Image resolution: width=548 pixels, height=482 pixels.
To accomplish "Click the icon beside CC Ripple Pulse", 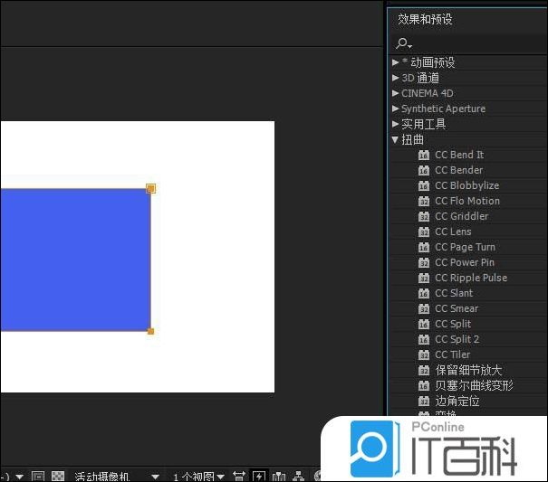I will coord(423,278).
